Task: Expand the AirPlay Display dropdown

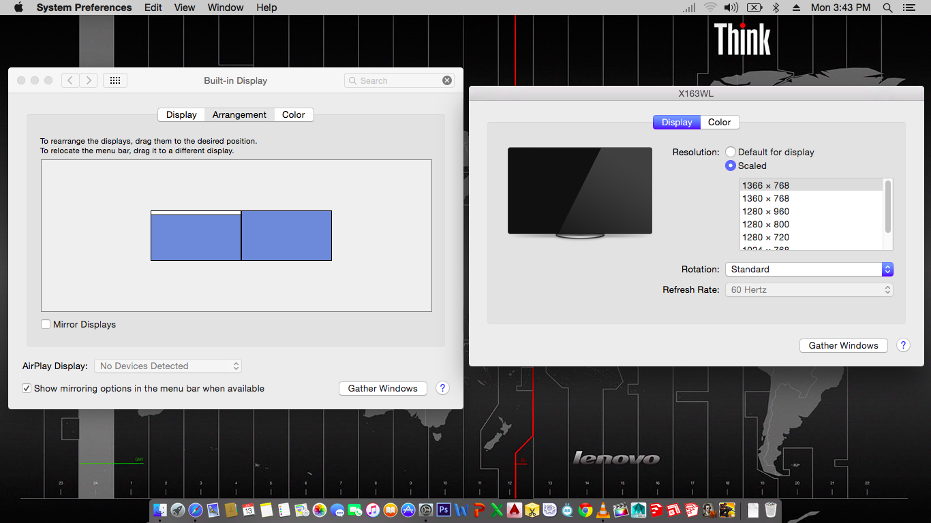Action: [x=168, y=366]
